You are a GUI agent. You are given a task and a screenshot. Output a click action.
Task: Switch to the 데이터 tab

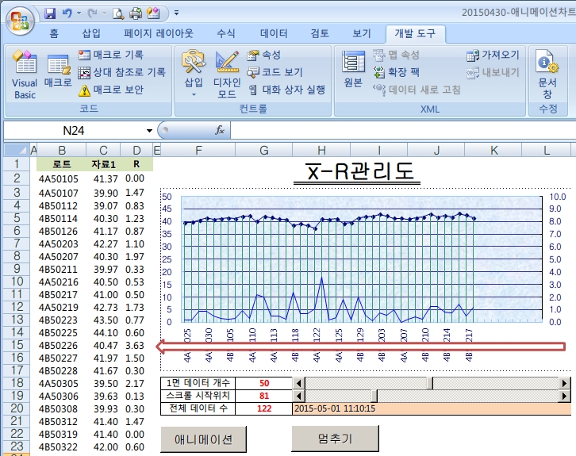[274, 34]
